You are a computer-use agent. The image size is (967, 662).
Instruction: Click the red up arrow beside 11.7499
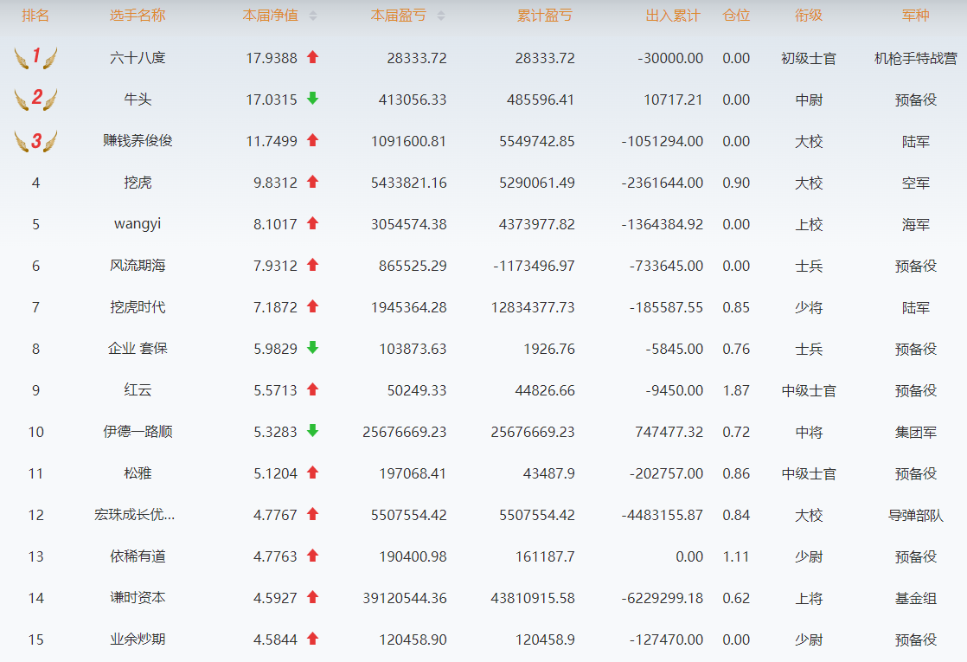tap(312, 140)
